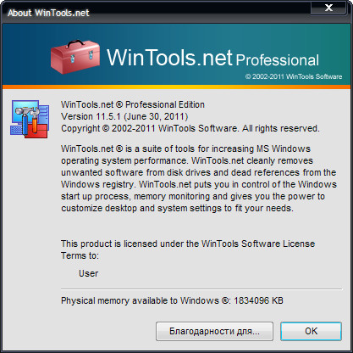This screenshot has height=353, width=353.
Task: Click the 1834096 KB memory value
Action: [x=258, y=300]
